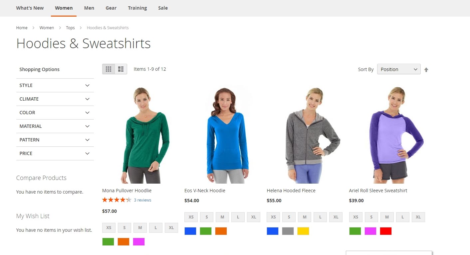This screenshot has width=470, height=255.
Task: Pick yellow color for Helena Hooded Fleece
Action: coord(303,231)
